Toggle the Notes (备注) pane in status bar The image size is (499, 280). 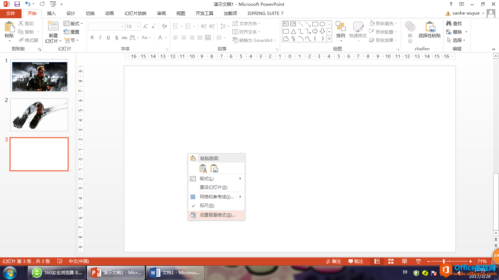tap(333, 261)
